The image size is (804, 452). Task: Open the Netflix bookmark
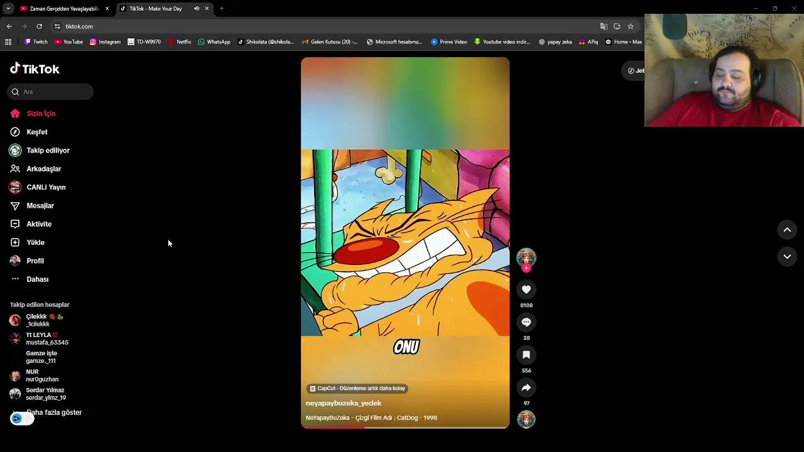[x=179, y=42]
